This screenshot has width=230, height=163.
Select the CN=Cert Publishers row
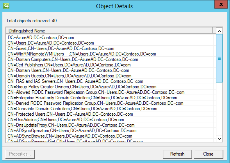(110, 65)
